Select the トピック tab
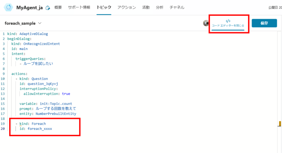Image resolution: width=282 pixels, height=153 pixels. (x=104, y=7)
